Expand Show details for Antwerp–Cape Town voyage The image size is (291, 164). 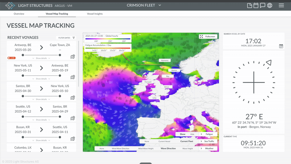[x=41, y=58]
